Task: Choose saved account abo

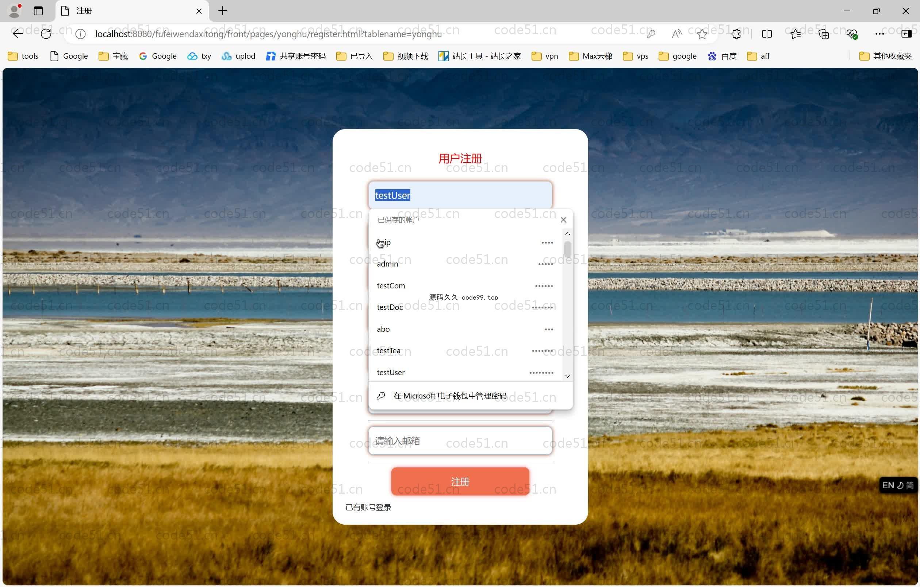Action: [x=465, y=329]
